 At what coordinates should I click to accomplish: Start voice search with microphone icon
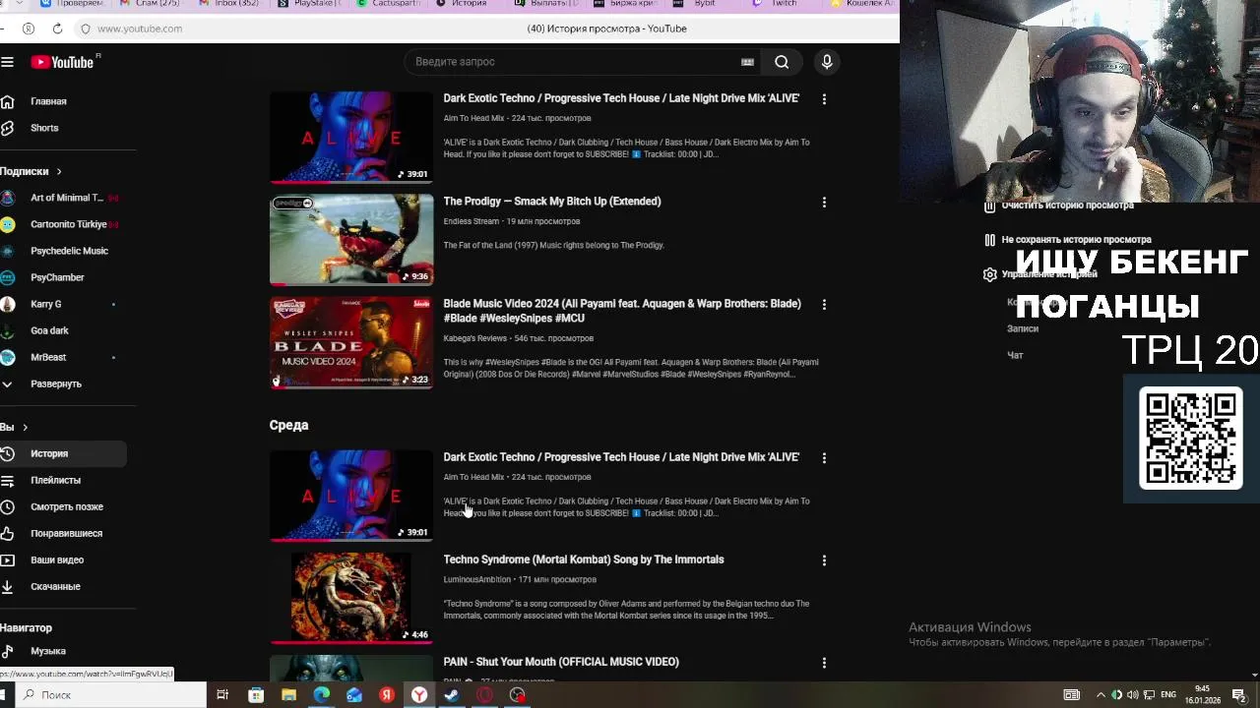coord(827,62)
